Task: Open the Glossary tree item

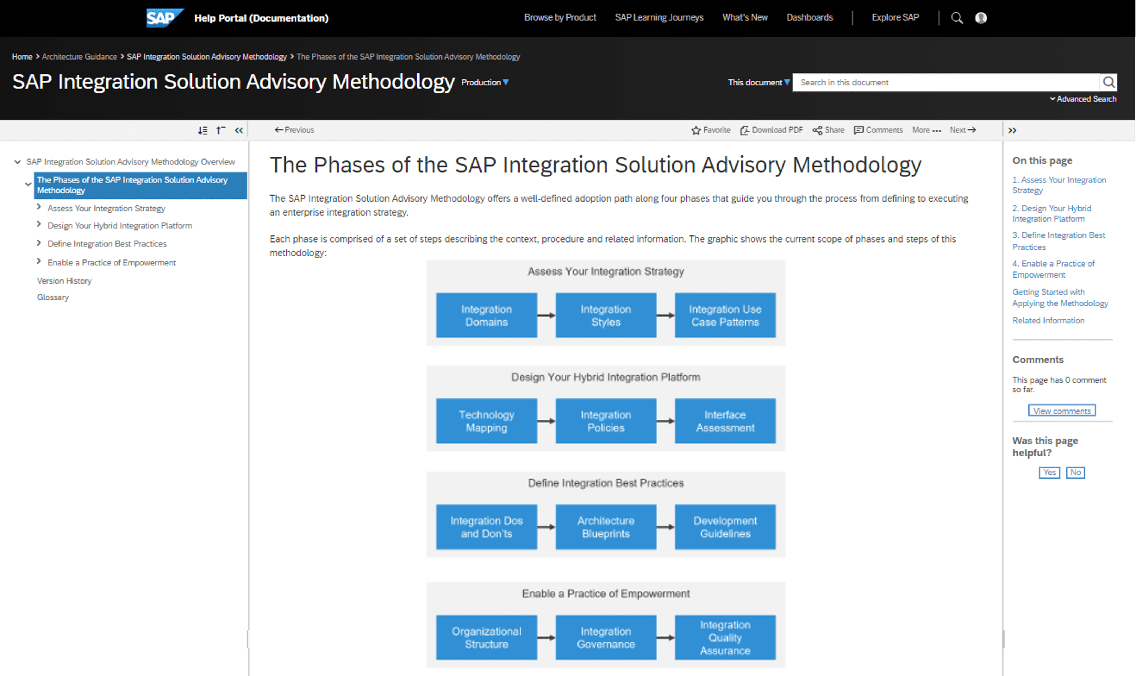Action: pos(53,297)
